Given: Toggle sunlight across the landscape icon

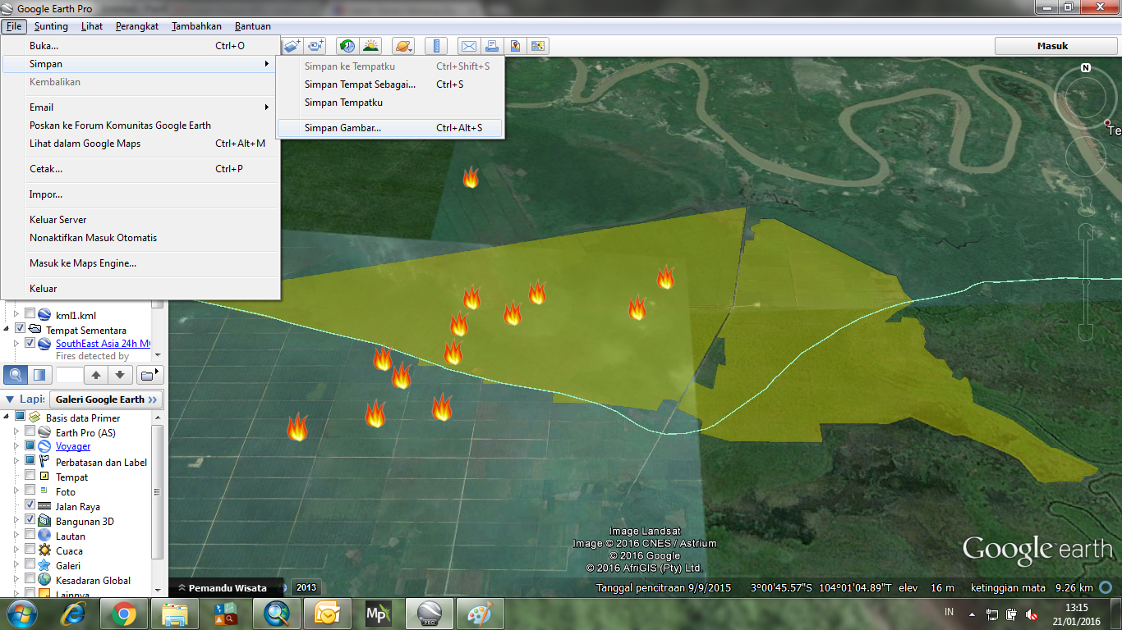Looking at the screenshot, I should click(x=371, y=46).
